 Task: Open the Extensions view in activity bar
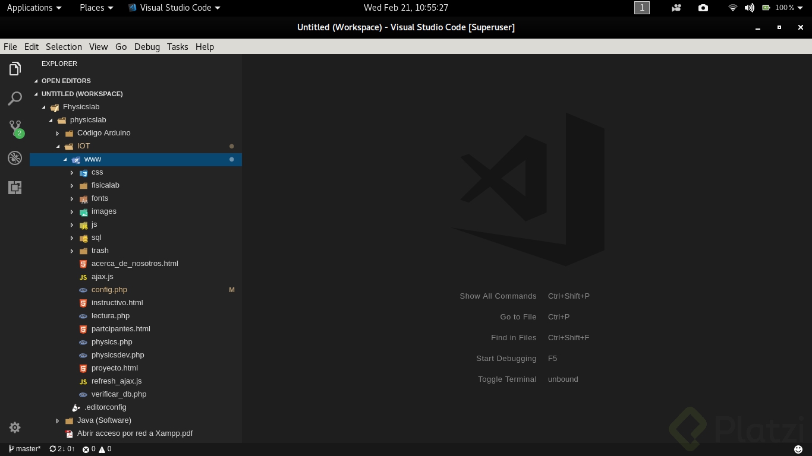[15, 188]
